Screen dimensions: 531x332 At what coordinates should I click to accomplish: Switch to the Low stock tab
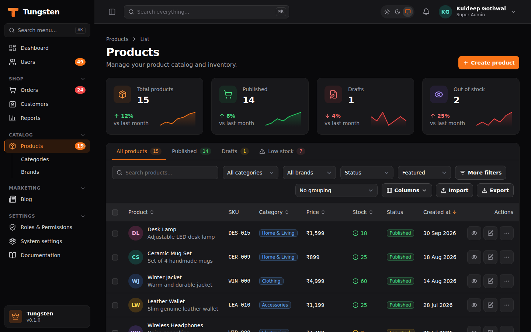[282, 151]
